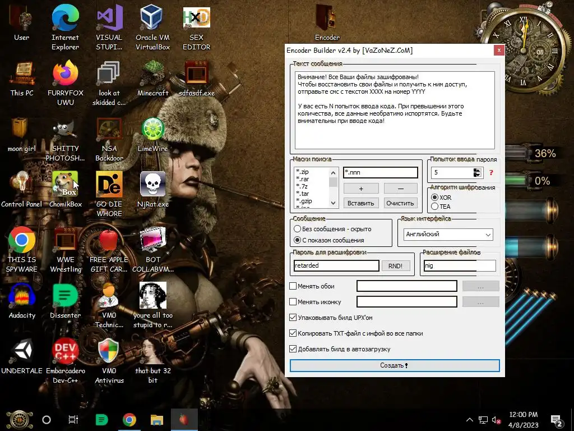The height and width of the screenshot is (431, 574).
Task: Select the WWE Wrestling desktop icon
Action: 65,250
